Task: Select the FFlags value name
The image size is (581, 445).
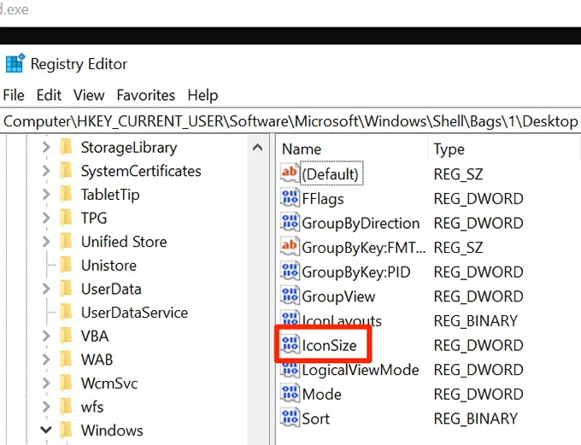Action: point(323,199)
